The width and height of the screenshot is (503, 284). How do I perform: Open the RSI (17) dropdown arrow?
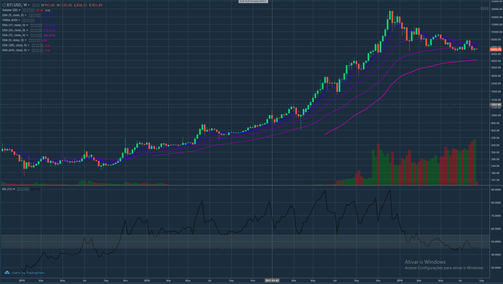[x=14, y=189]
